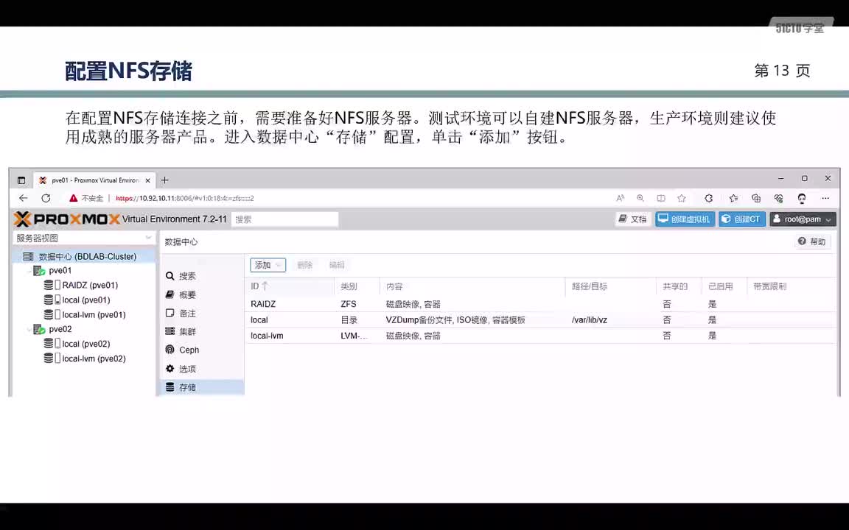Focus the Proxmox 搜索 search field
Image resolution: width=849 pixels, height=530 pixels.
284,219
